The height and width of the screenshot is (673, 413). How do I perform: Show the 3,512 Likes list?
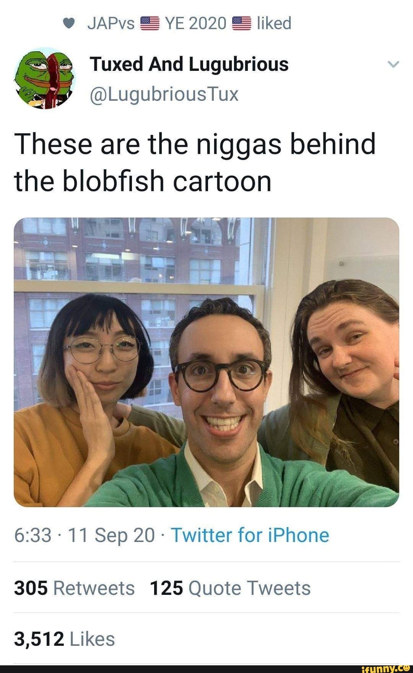coord(65,639)
